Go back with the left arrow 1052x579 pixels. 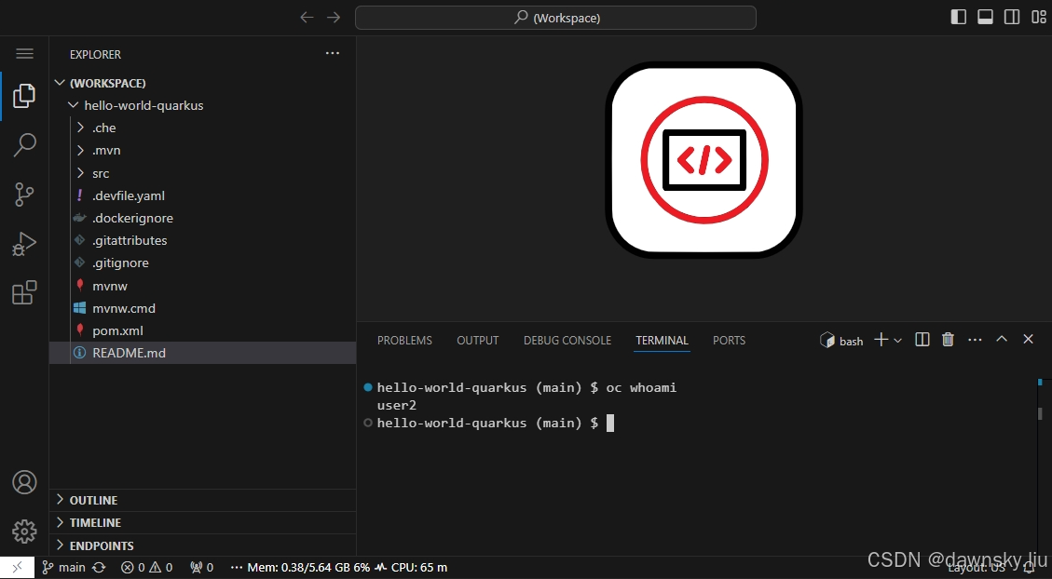[307, 18]
